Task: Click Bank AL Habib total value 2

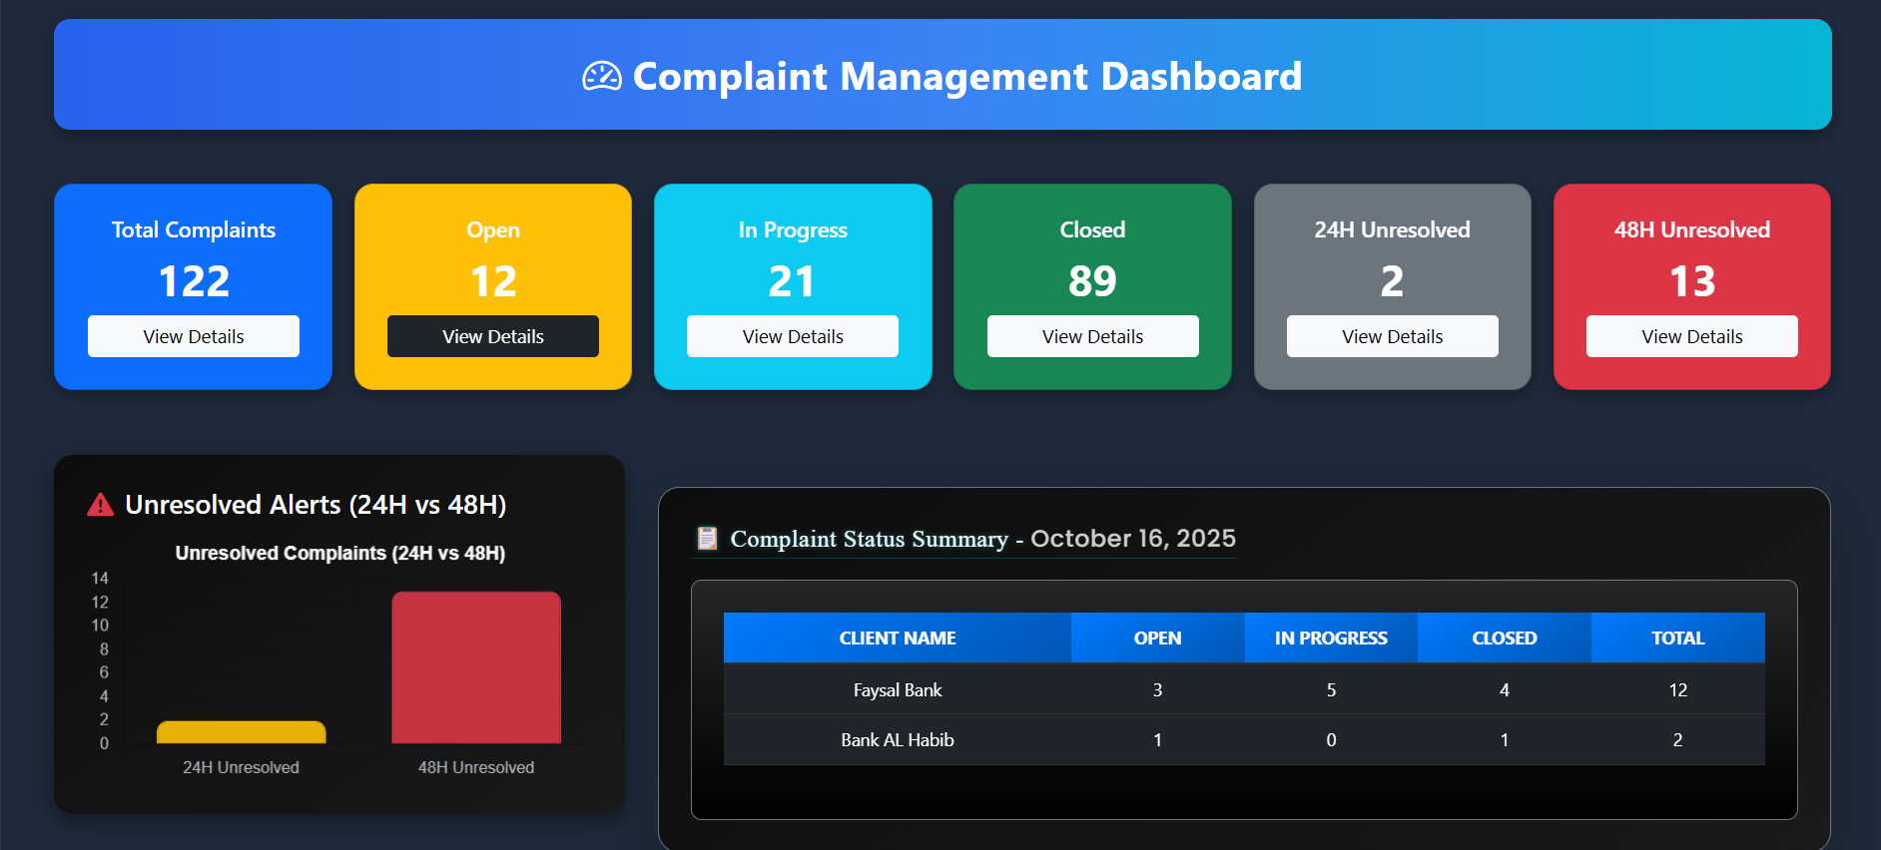Action: tap(1678, 740)
